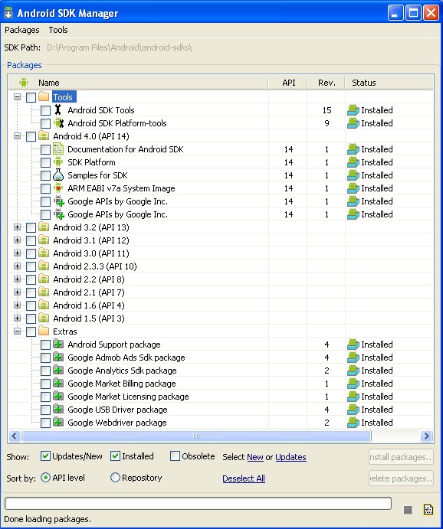Click the Status column header

(389, 83)
